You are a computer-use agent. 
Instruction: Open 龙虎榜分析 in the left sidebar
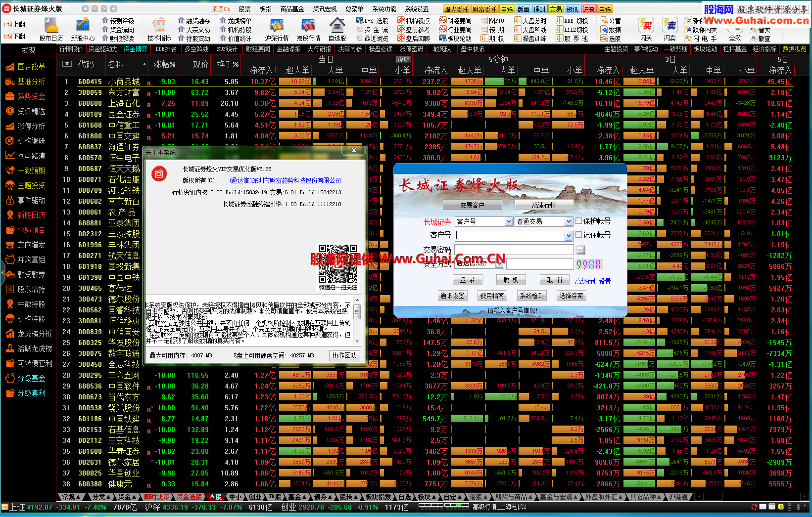(29, 334)
